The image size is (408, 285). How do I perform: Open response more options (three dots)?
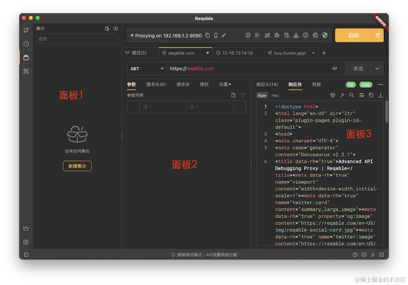click(381, 85)
